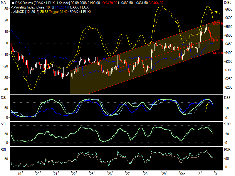Viewport: 235px width, 176px height.
Task: Click the open value O:6479.00
Action: tap(110, 3)
